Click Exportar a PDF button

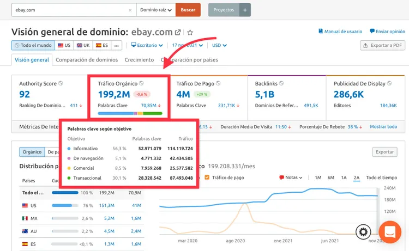[382, 45]
